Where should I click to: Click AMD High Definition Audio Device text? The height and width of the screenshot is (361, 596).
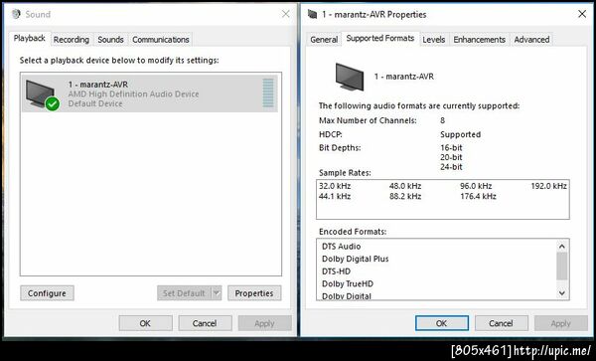(x=133, y=93)
